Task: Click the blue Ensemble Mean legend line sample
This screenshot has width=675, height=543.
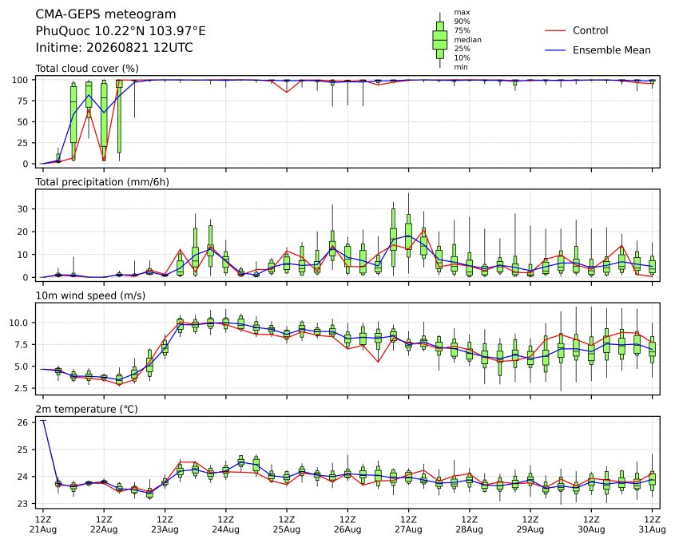Action: 555,50
